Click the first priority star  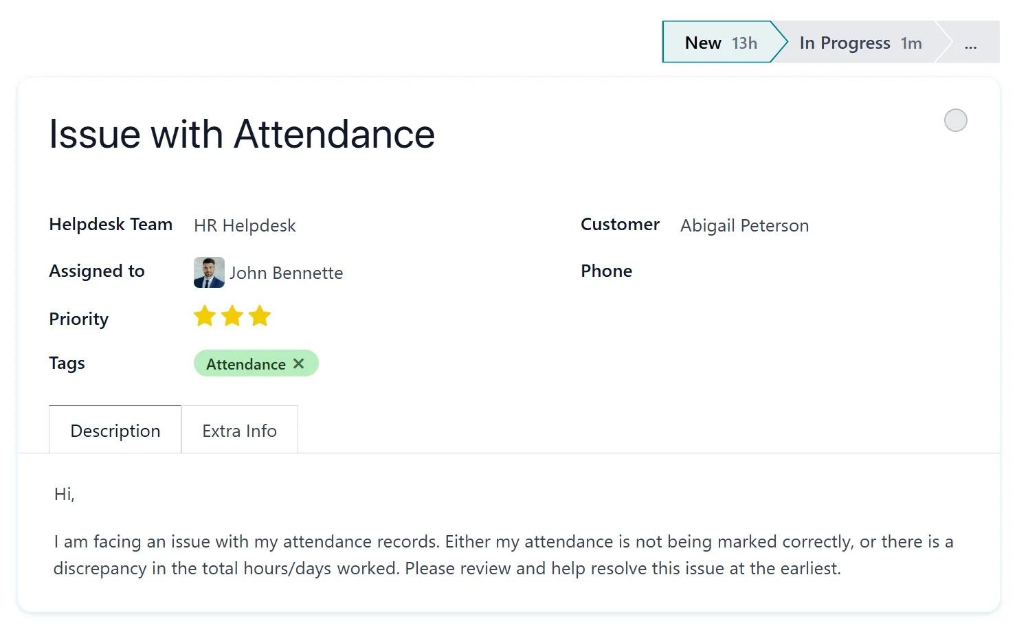(205, 317)
